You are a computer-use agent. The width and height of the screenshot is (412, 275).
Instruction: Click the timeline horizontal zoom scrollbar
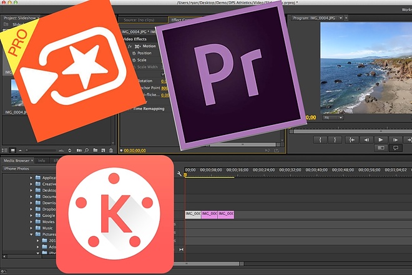(209, 264)
